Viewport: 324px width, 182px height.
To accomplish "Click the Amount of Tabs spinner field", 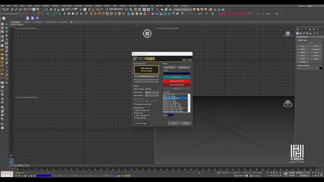I will pyautogui.click(x=148, y=89).
